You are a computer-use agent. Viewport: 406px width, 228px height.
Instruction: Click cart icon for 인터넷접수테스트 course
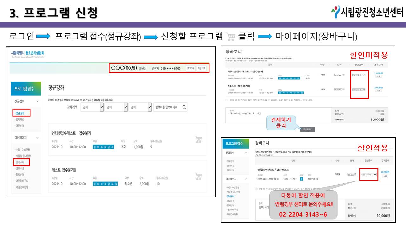[x=198, y=140]
